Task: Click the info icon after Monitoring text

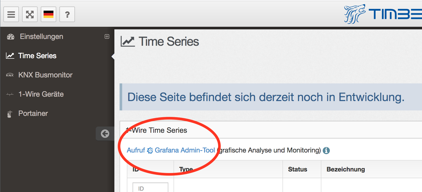Action: tap(326, 150)
